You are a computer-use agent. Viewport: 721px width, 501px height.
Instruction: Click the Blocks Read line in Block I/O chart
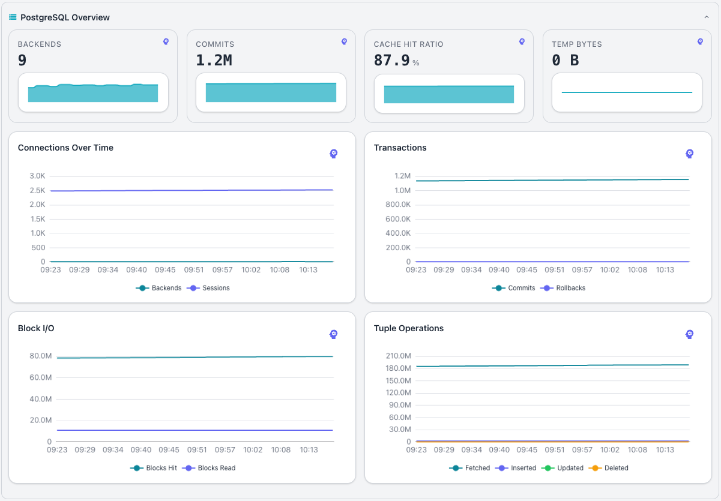tap(195, 430)
